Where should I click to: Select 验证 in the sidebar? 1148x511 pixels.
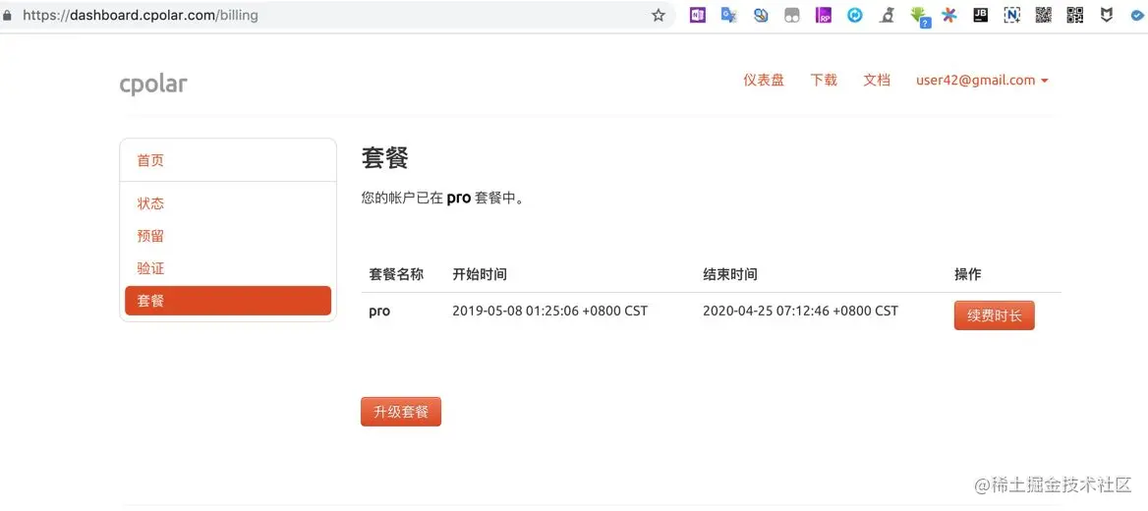coord(228,268)
